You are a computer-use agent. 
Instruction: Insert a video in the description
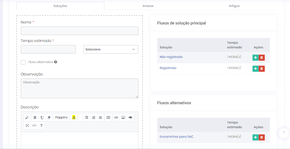coord(130,117)
